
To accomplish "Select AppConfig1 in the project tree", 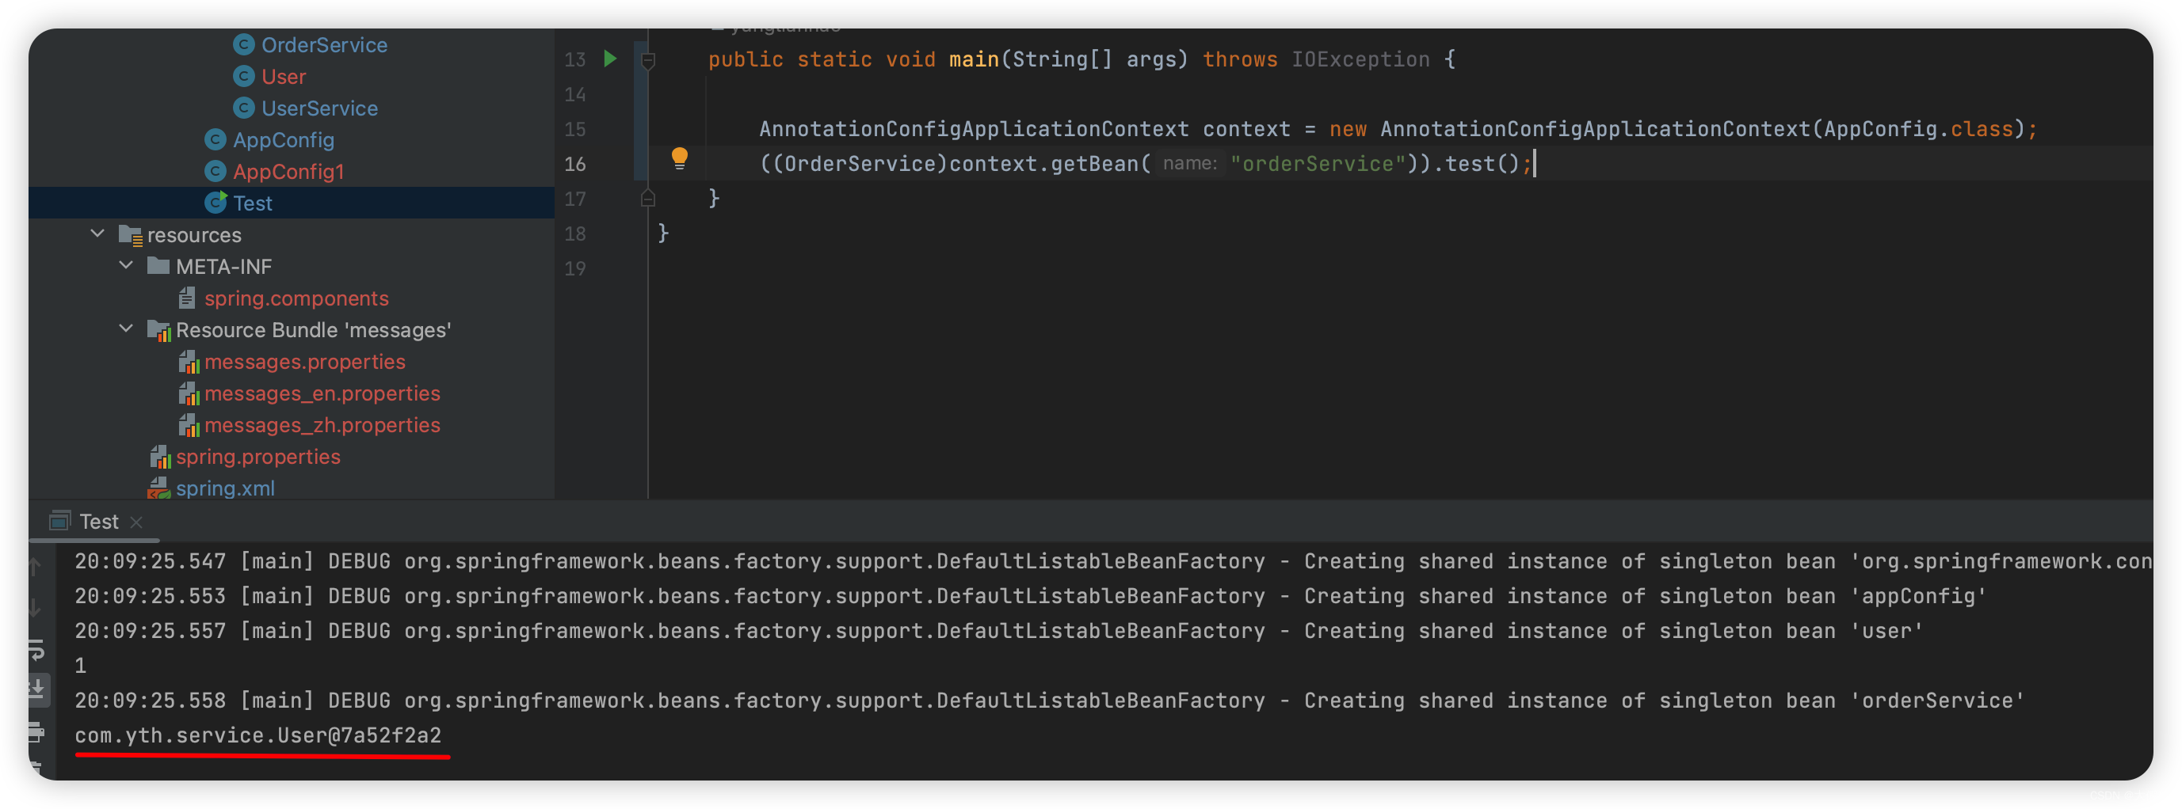I will pos(288,172).
